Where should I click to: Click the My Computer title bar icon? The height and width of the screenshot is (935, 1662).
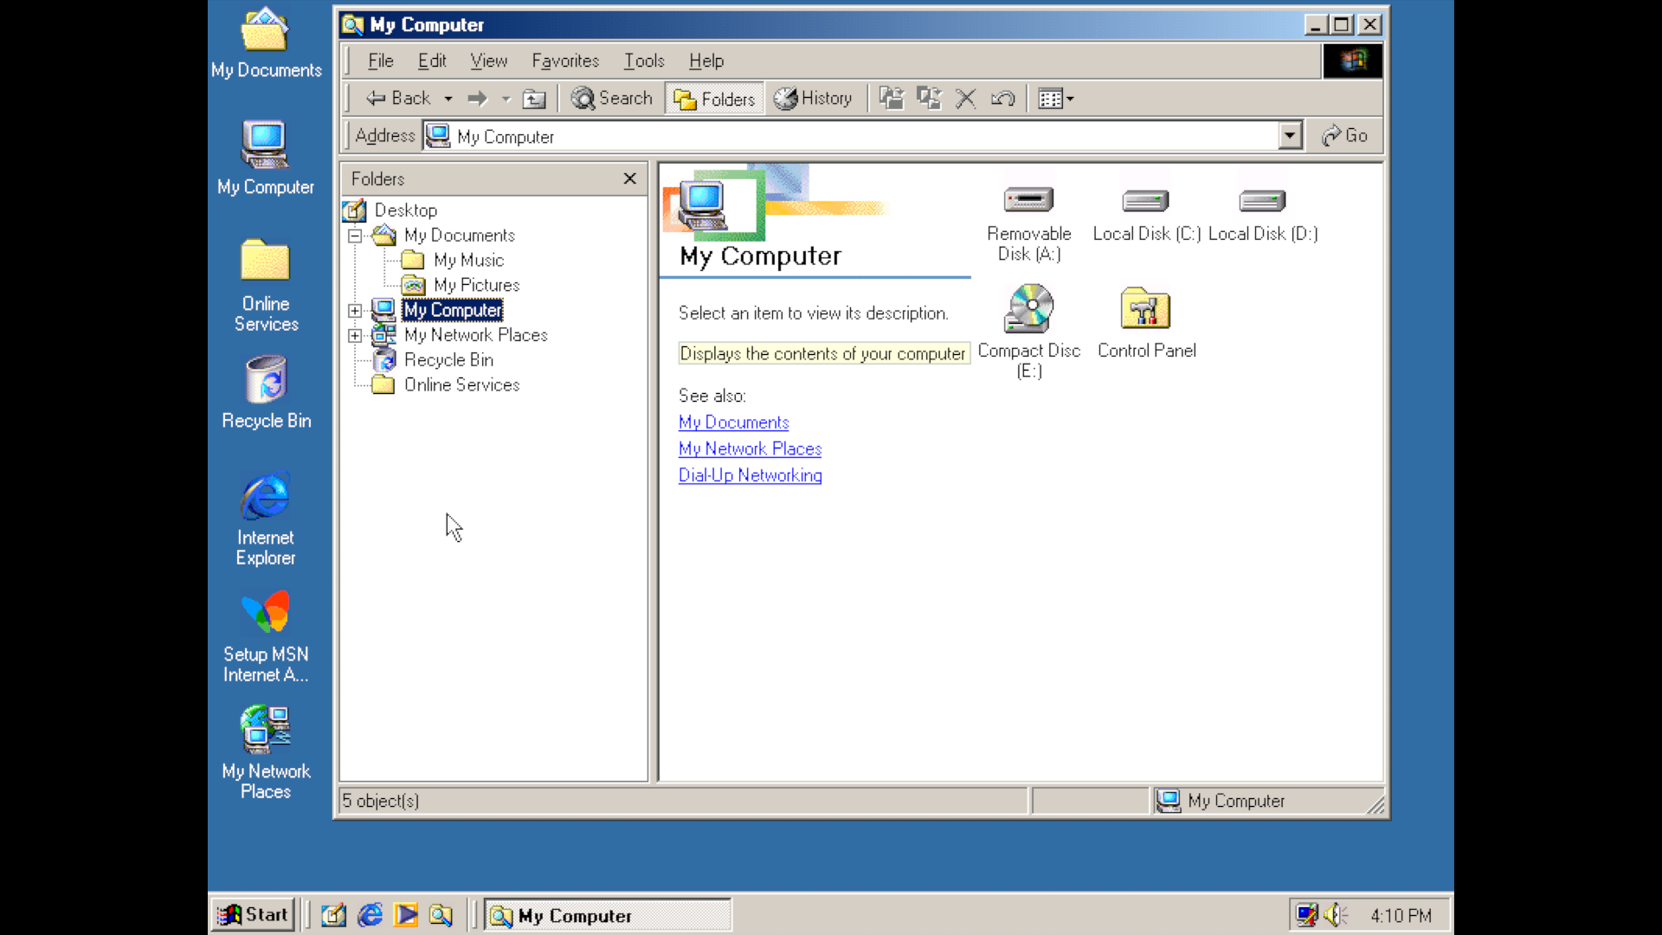click(x=352, y=24)
